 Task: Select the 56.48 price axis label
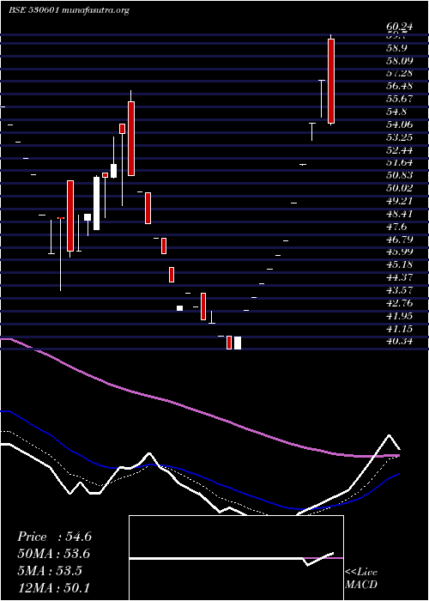click(400, 86)
